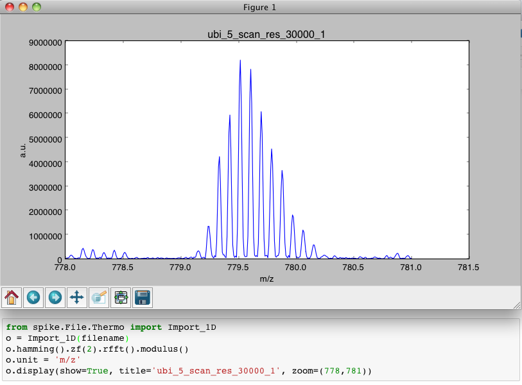Select the Zoom to rectangle tool
This screenshot has height=385, width=522.
99,297
